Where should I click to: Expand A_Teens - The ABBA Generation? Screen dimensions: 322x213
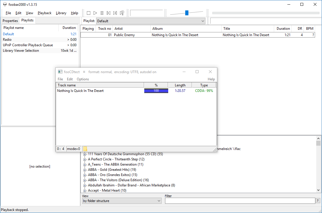(85, 165)
